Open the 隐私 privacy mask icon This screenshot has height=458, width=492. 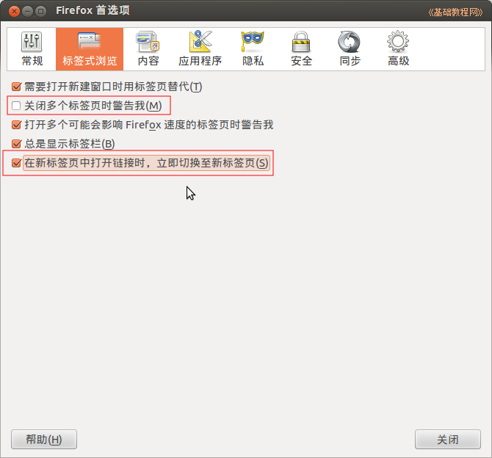point(253,49)
